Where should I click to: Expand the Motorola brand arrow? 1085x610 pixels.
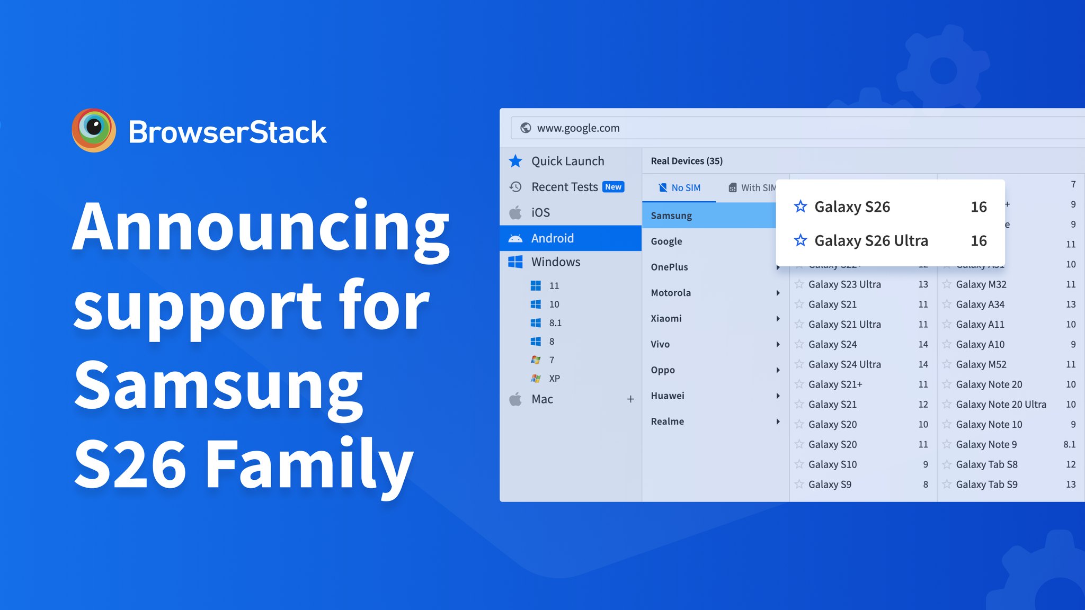(x=778, y=293)
